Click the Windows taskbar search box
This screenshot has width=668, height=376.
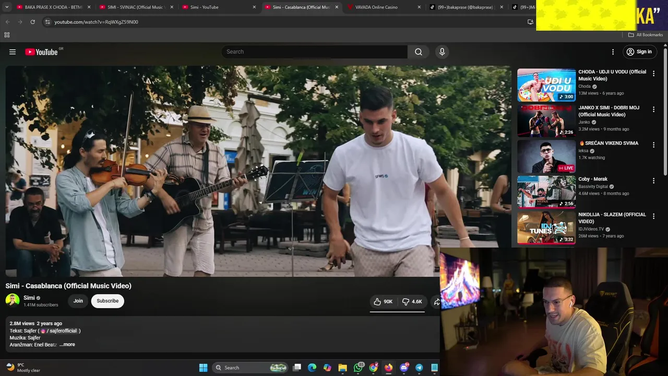click(250, 368)
